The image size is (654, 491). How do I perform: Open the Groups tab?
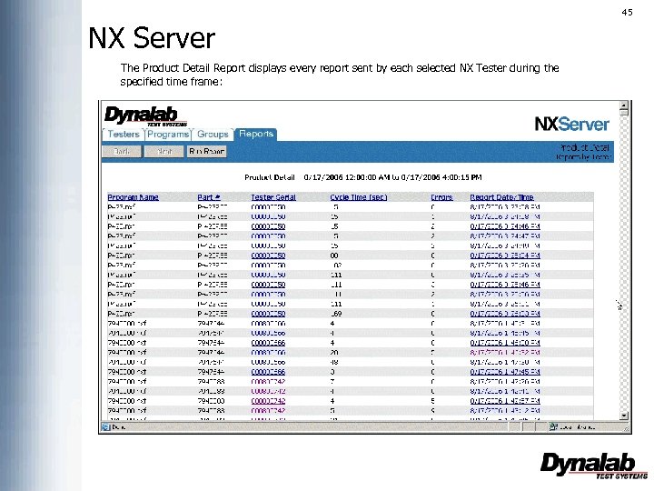[x=213, y=134]
